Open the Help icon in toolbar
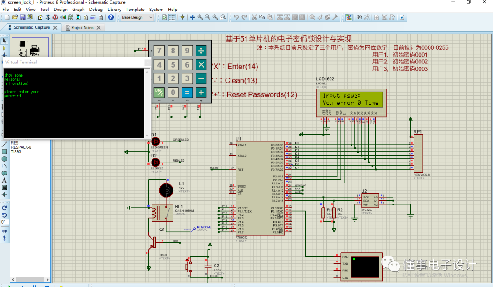493x287 pixels. 111,17
